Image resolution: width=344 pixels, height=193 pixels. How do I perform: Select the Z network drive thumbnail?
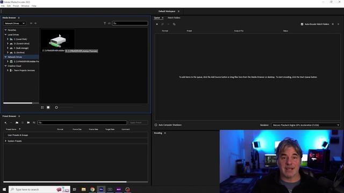coord(58,41)
